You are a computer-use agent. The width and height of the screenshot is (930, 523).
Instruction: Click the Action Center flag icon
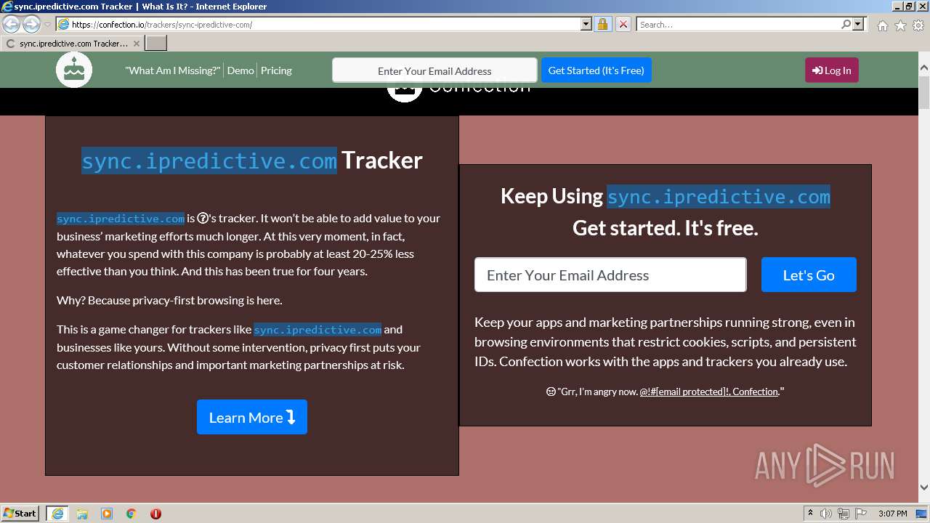click(x=860, y=514)
